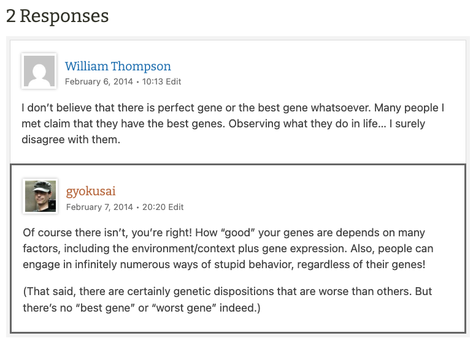Edit the gyokusai reply comment
This screenshot has height=341, width=473.
(176, 207)
